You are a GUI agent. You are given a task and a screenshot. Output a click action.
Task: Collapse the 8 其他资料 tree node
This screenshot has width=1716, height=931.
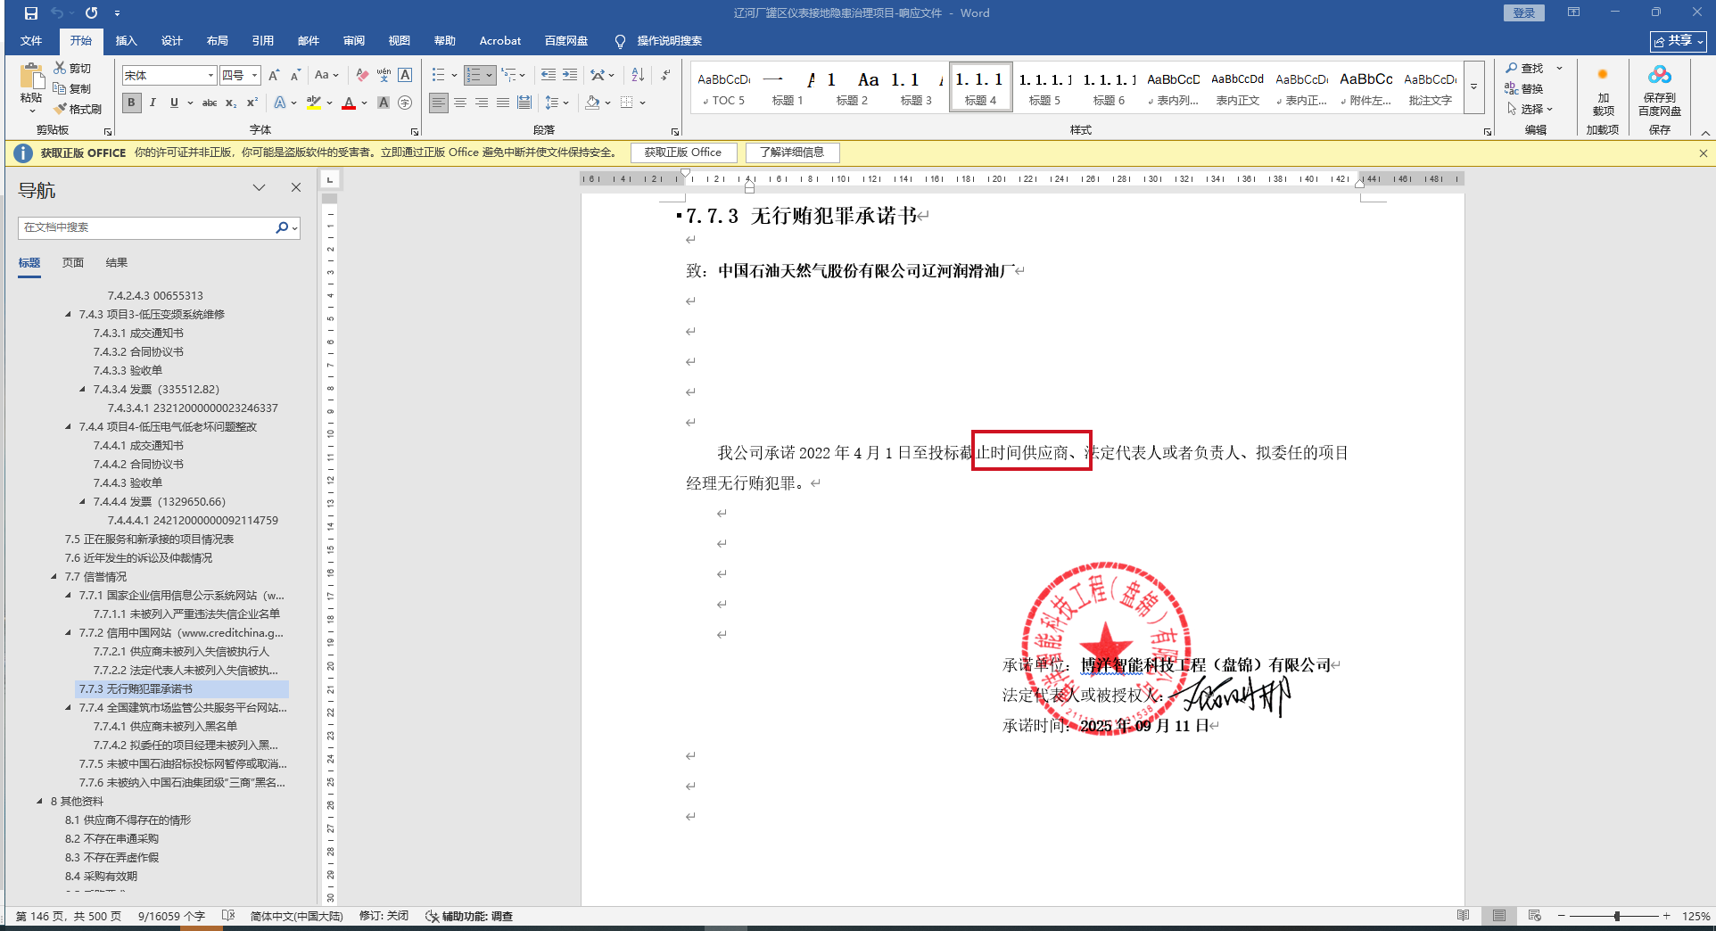[40, 802]
